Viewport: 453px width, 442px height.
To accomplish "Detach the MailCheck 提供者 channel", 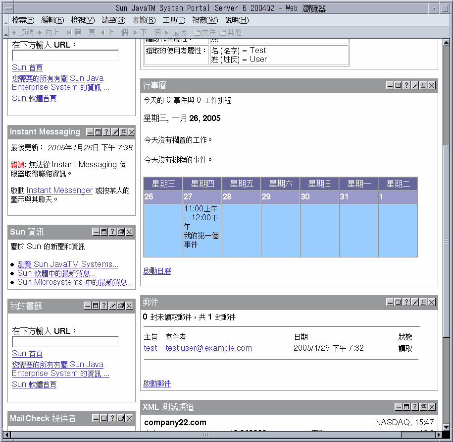I will click(x=121, y=418).
